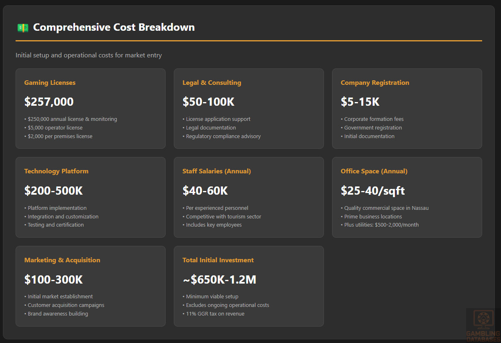Viewport: 501px width, 343px height.
Task: Click the $5-15K registration cost figure
Action: pyautogui.click(x=360, y=102)
